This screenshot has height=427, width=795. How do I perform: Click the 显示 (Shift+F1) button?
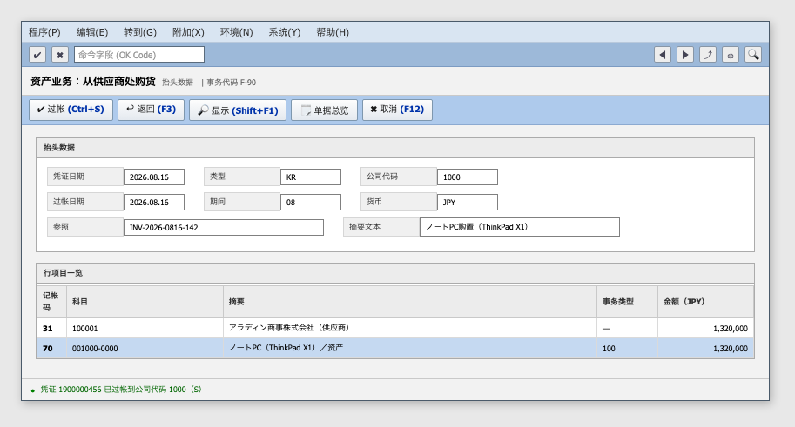click(x=238, y=110)
